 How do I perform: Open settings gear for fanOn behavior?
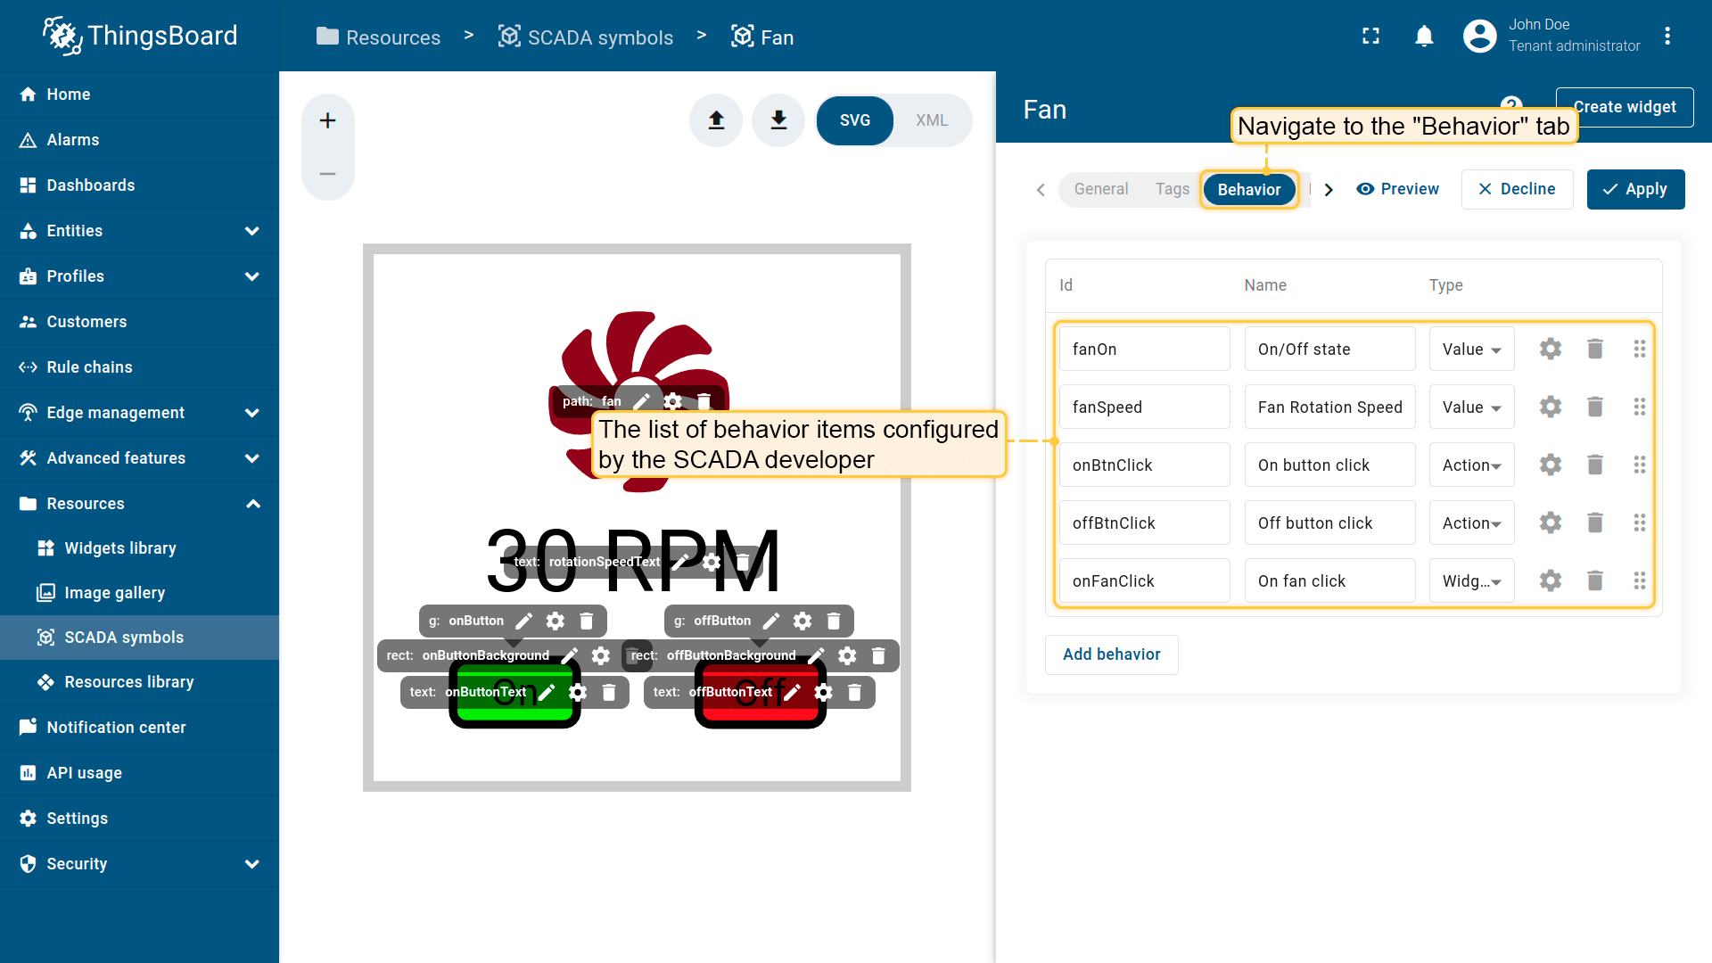1551,349
